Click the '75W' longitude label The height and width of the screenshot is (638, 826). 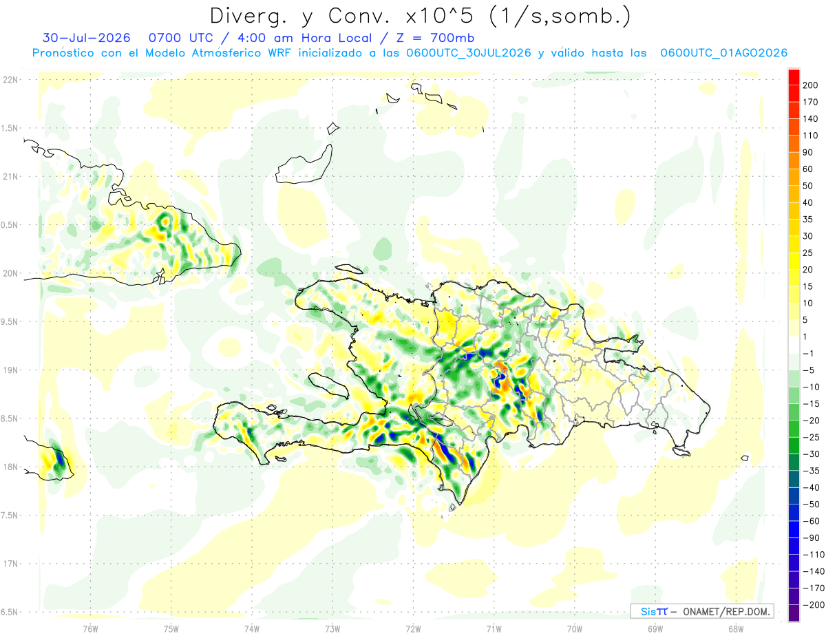[x=171, y=628]
